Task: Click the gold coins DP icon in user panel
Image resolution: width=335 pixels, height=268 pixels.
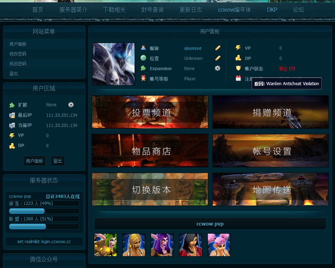Action: 238,58
